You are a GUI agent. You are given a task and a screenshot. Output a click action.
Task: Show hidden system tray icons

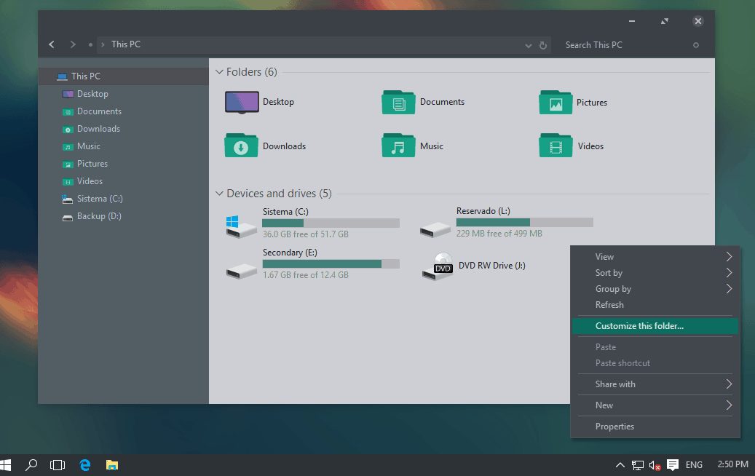(620, 465)
